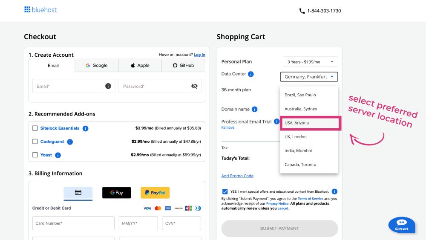The image size is (426, 240).
Task: Select the credit card payment method
Action: (x=78, y=193)
